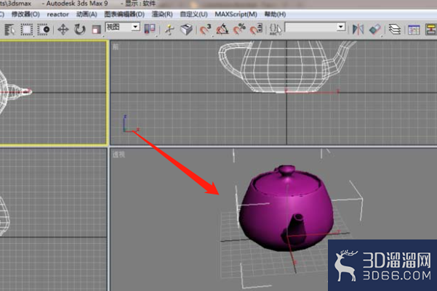
Task: Click the 前 front viewport label
Action: [116, 46]
